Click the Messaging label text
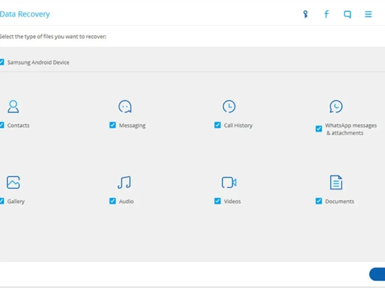Image resolution: width=385 pixels, height=288 pixels. [132, 125]
